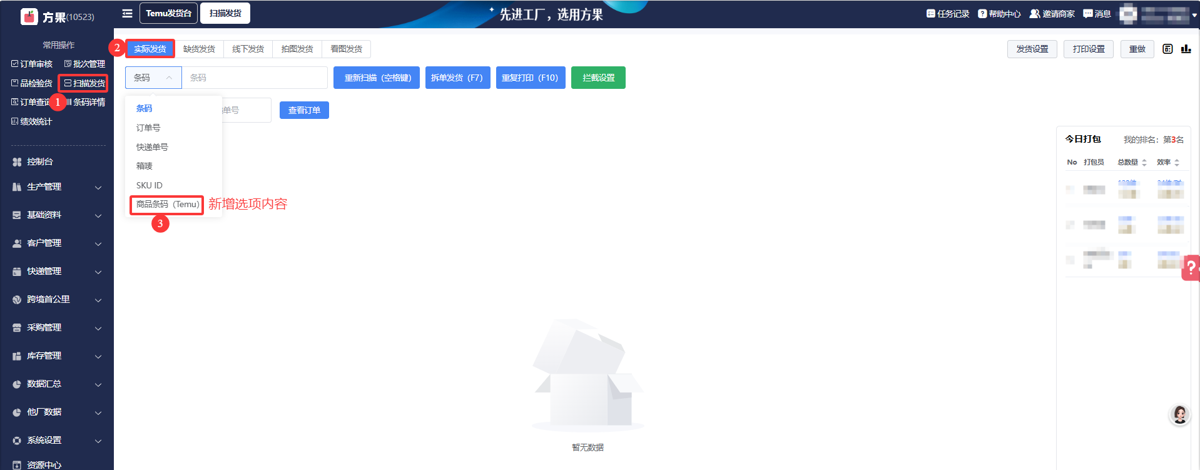The image size is (1200, 470).
Task: Click the 重新扫描 (空格键) button
Action: coord(377,78)
